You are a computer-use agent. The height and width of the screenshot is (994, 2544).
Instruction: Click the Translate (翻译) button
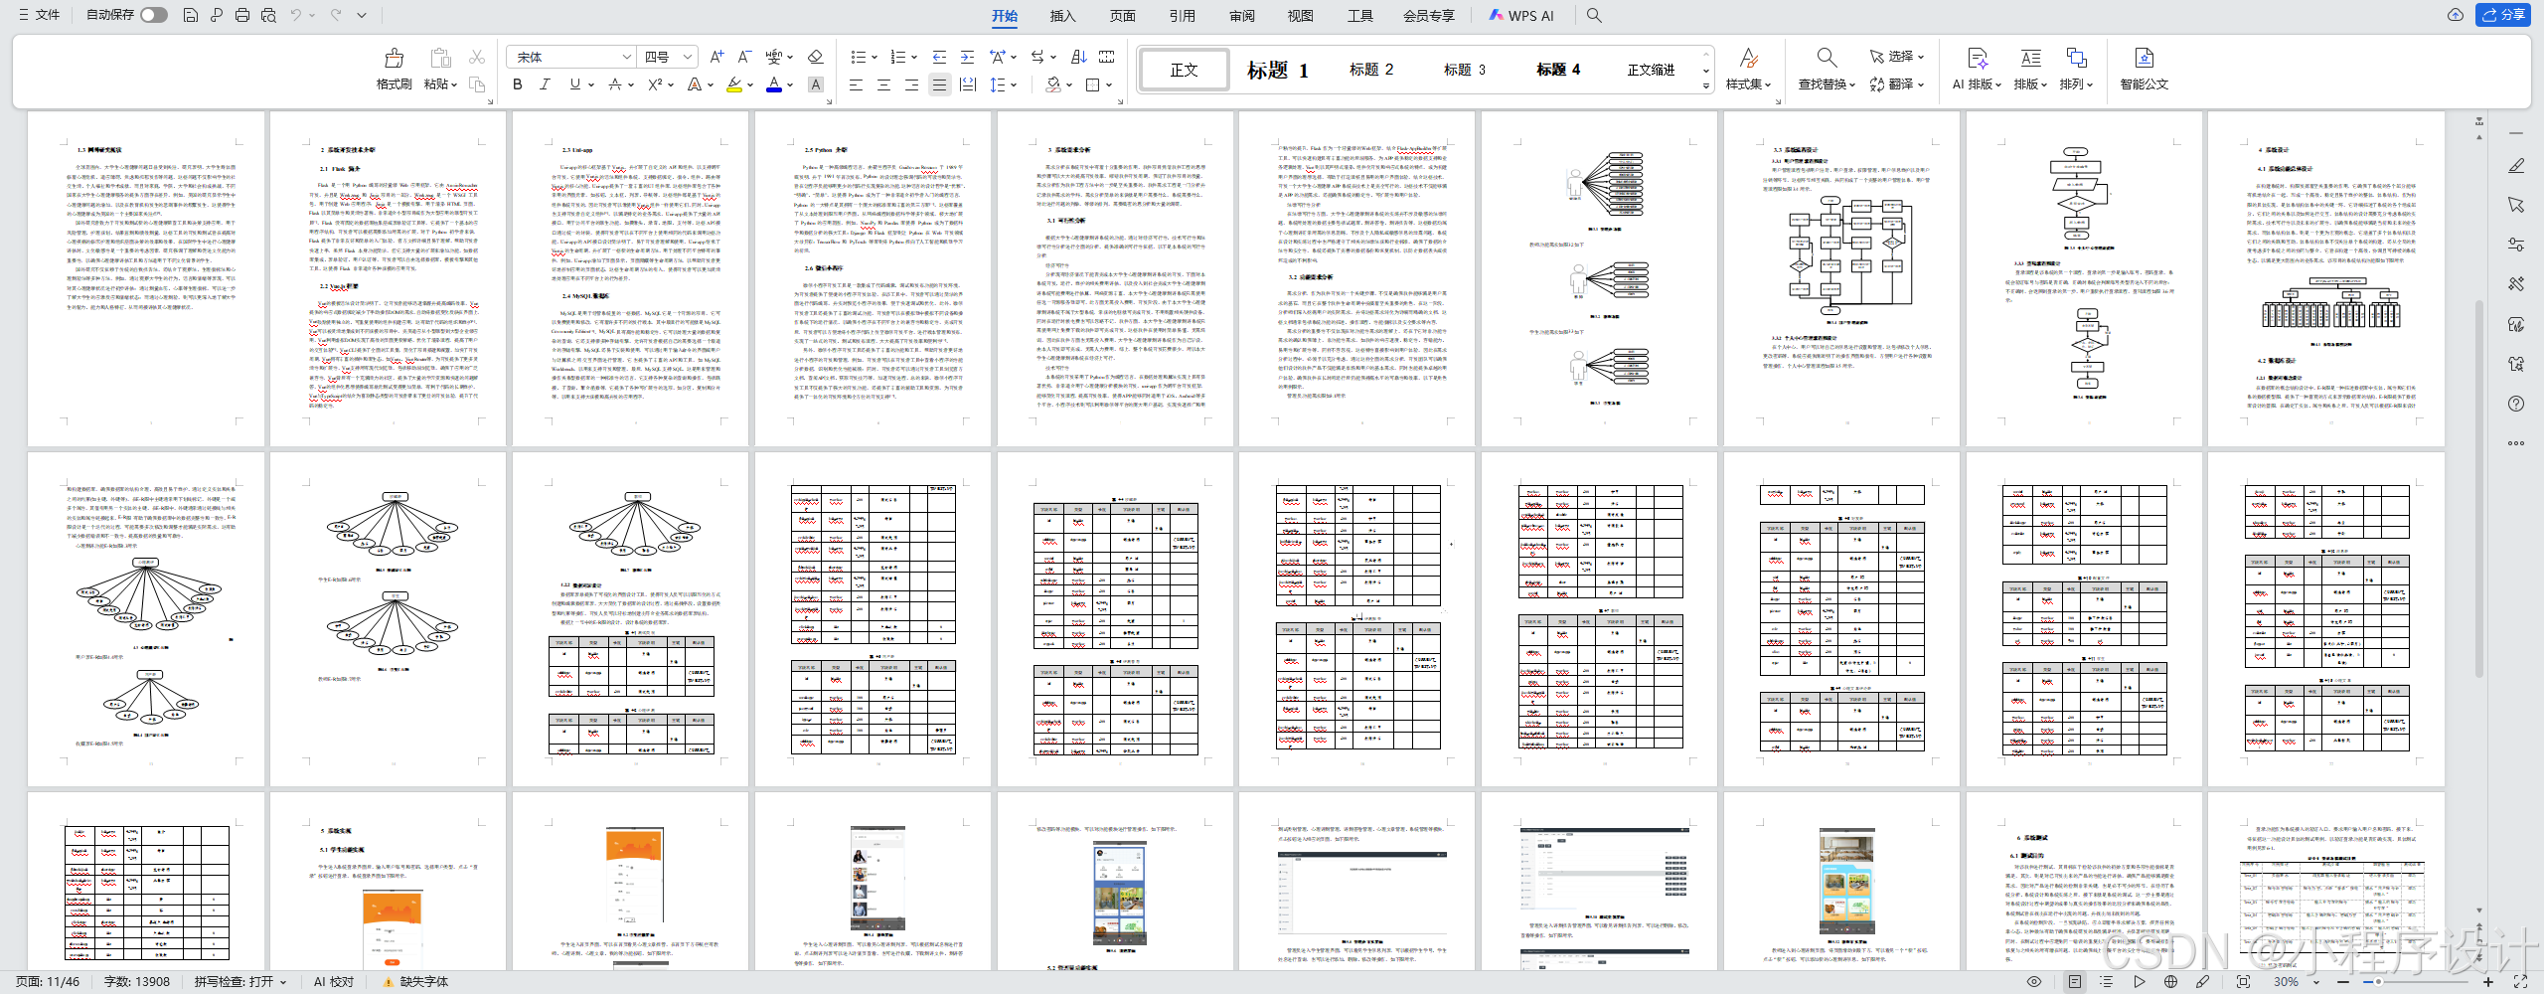point(1896,84)
